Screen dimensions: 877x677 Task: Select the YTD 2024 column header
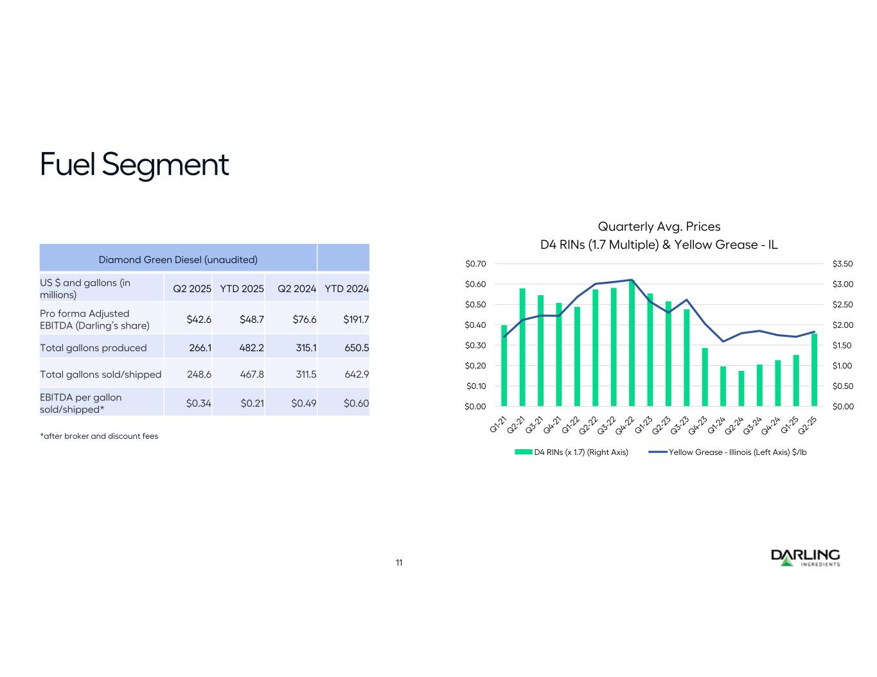pos(346,289)
